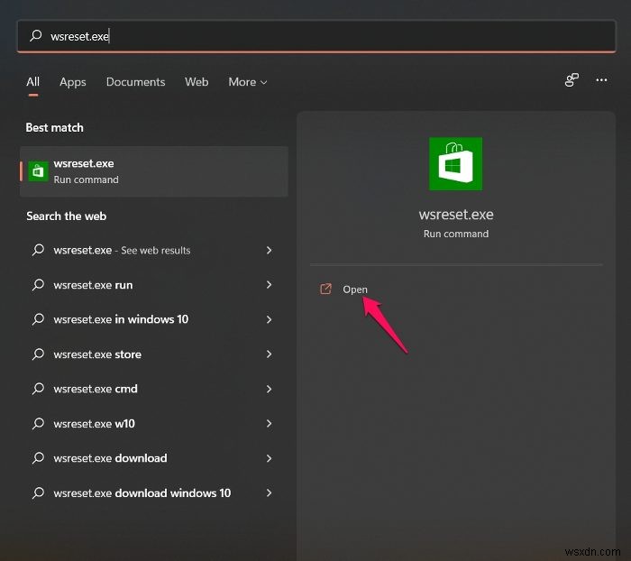
Task: Select the wsreset.exe best match result
Action: tap(154, 171)
